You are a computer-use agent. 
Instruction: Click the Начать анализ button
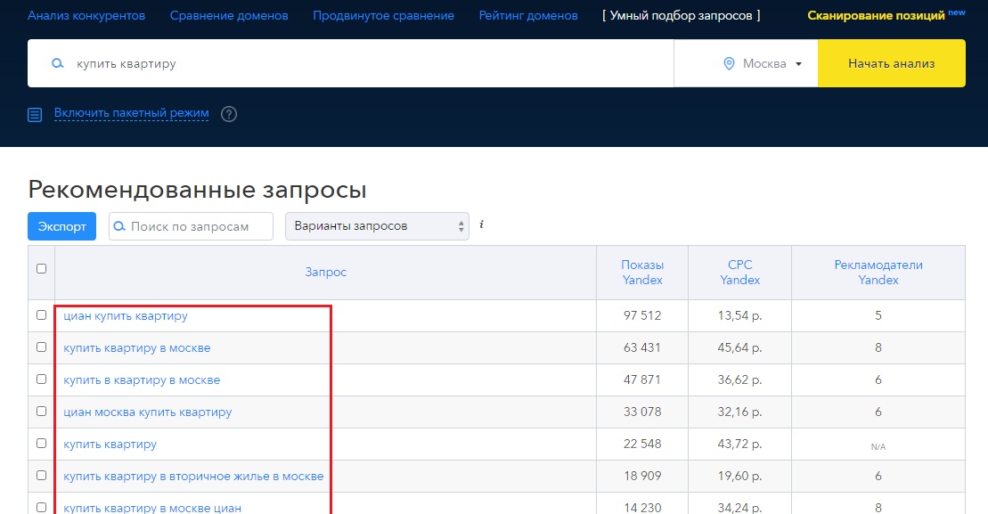point(891,63)
